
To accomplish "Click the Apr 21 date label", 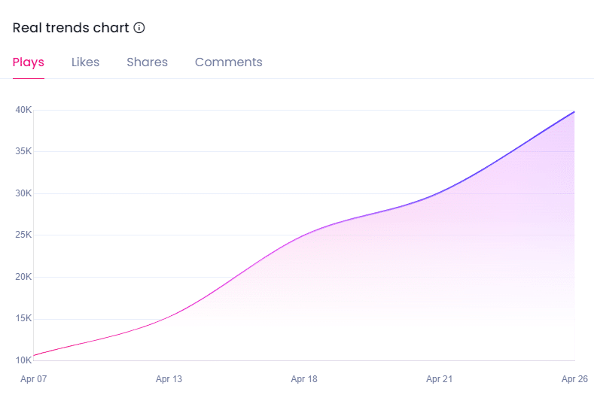I will coord(439,379).
